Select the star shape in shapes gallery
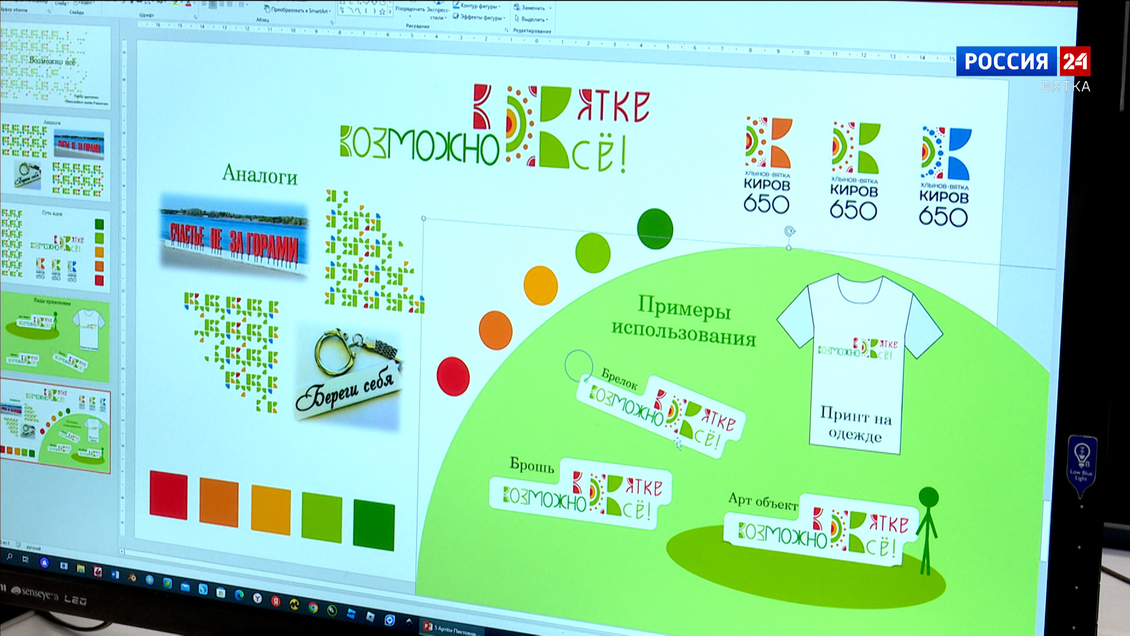1130x636 pixels. 383,12
